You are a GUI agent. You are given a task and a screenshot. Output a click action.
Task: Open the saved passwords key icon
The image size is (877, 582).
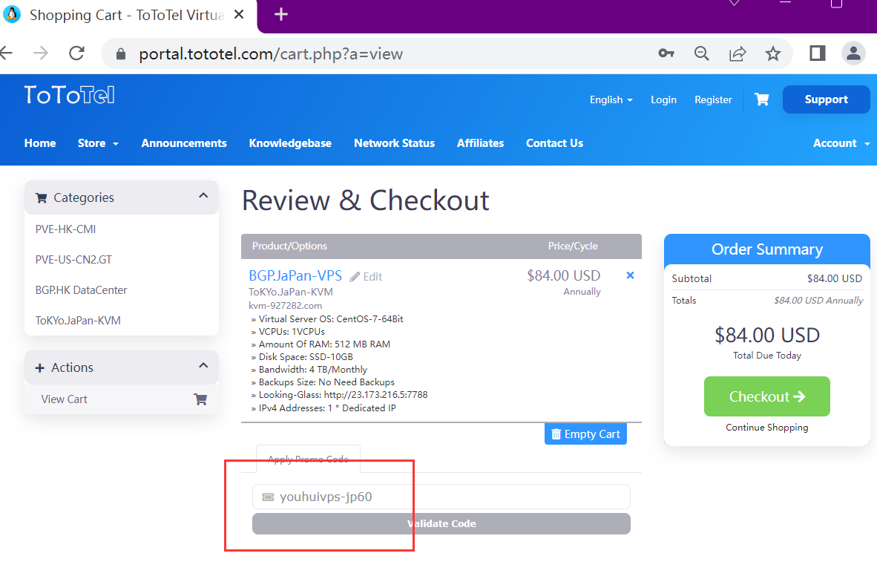pyautogui.click(x=666, y=53)
